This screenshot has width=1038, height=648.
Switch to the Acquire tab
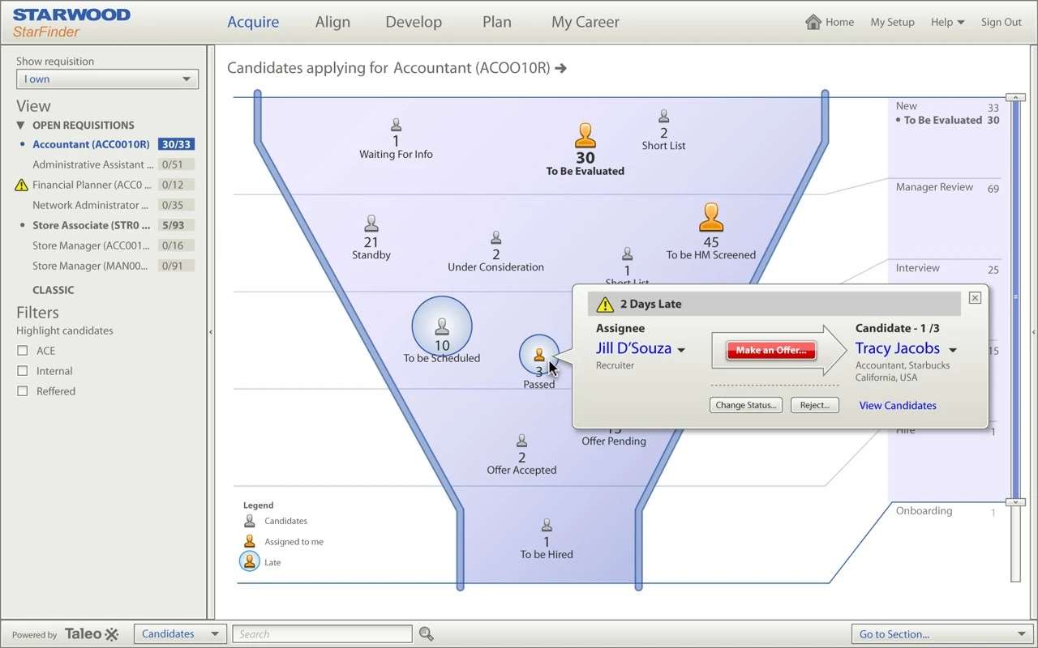[253, 23]
